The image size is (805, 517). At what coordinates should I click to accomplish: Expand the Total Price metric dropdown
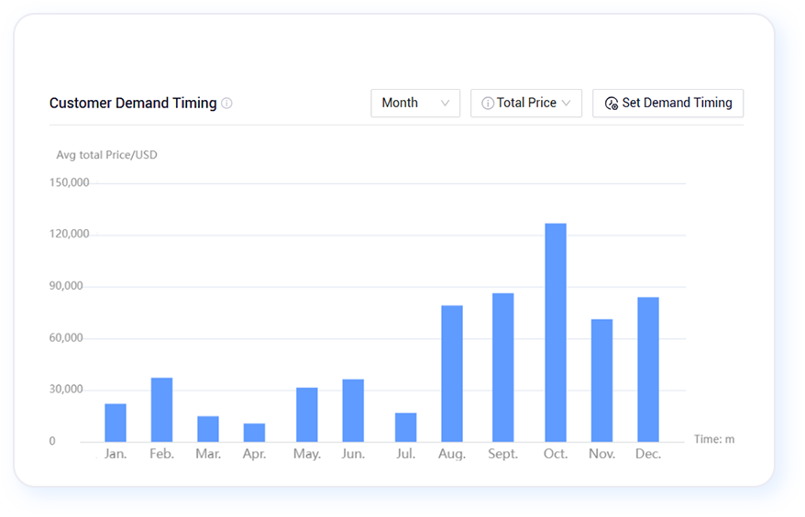[526, 104]
